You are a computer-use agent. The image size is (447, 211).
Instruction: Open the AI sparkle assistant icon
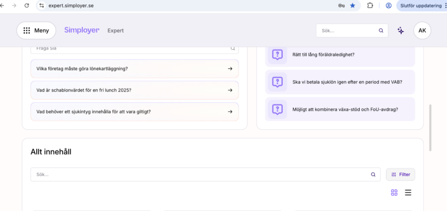tap(400, 31)
